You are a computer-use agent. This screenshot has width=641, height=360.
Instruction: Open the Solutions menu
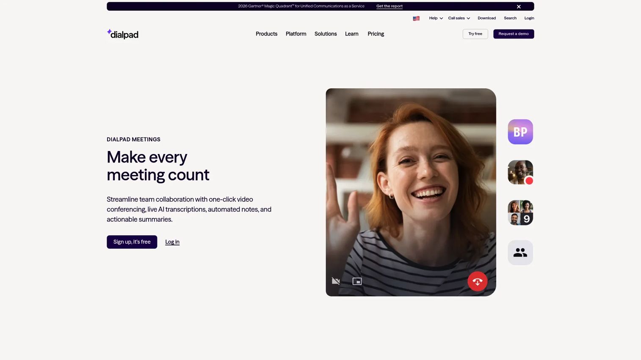(x=326, y=34)
